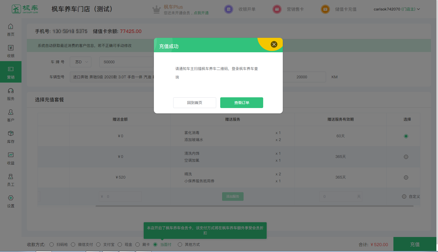Click the home icon in the sidebar
Screen dimensions: 438x252
tap(10, 27)
